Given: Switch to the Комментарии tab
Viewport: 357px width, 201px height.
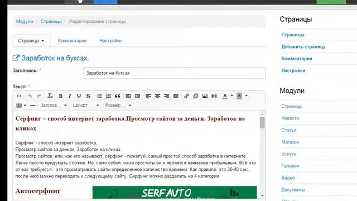Looking at the screenshot, I should [72, 41].
